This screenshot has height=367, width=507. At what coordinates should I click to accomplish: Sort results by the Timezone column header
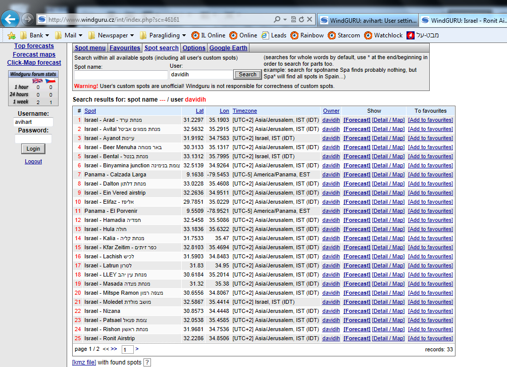tap(245, 111)
